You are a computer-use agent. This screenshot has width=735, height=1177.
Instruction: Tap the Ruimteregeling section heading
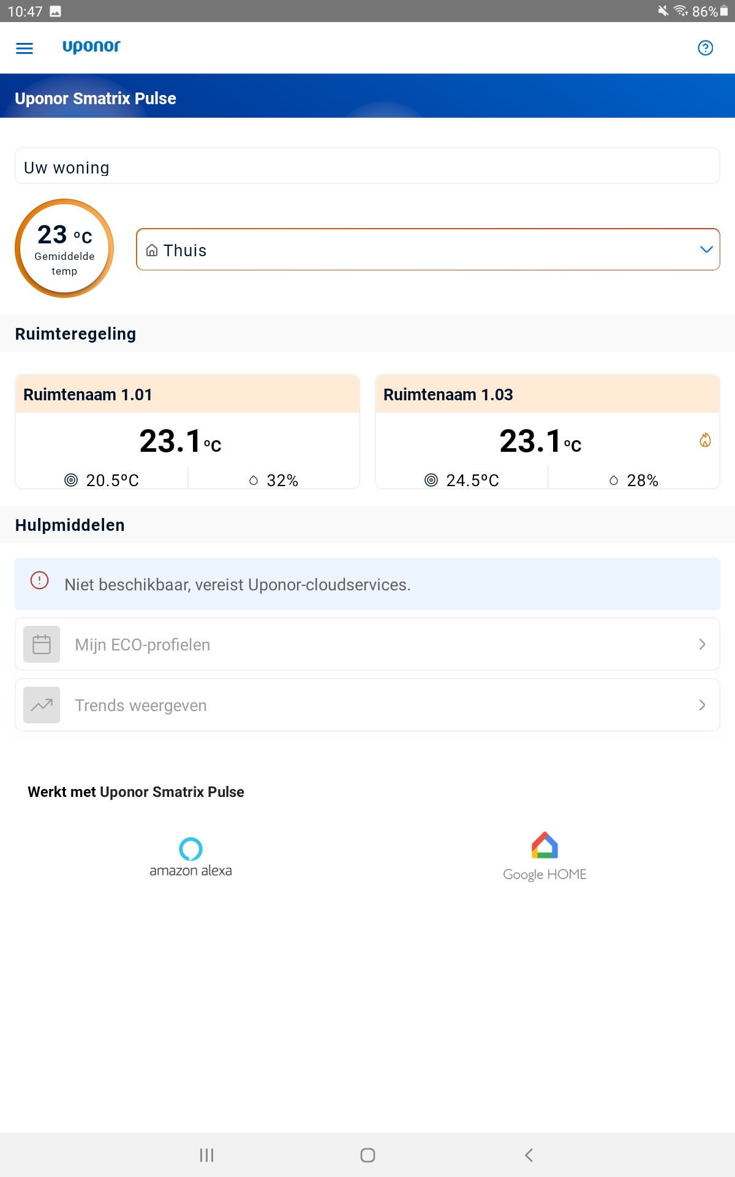click(75, 334)
